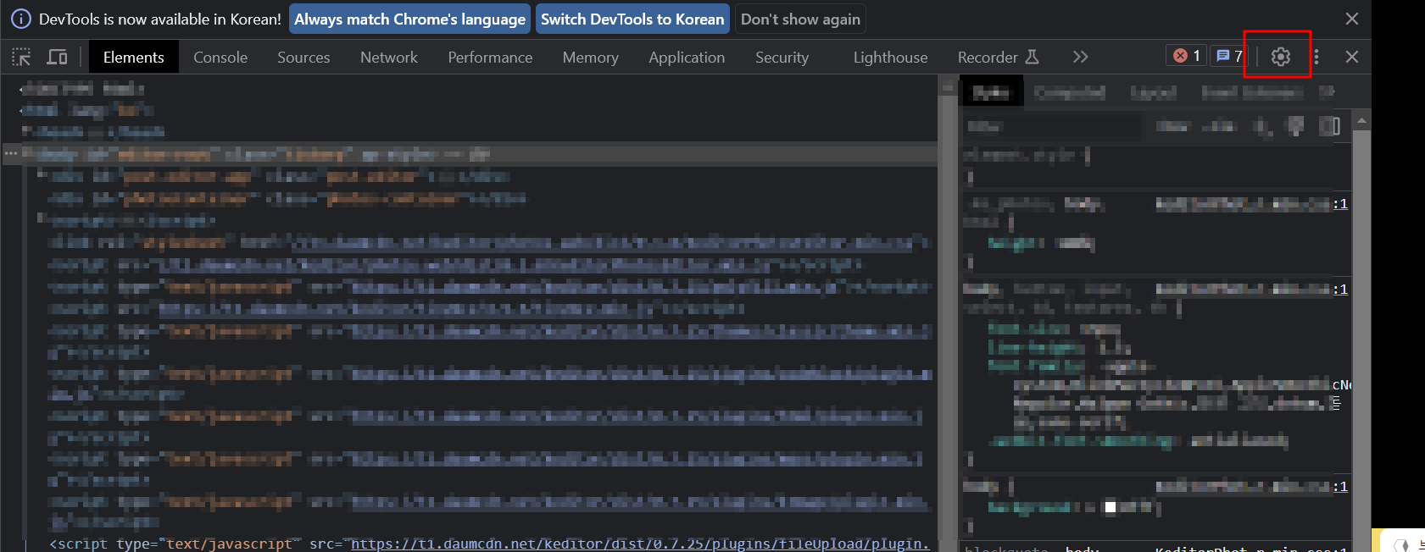Open DevTools settings gear
The height and width of the screenshot is (552, 1425).
pyautogui.click(x=1280, y=57)
